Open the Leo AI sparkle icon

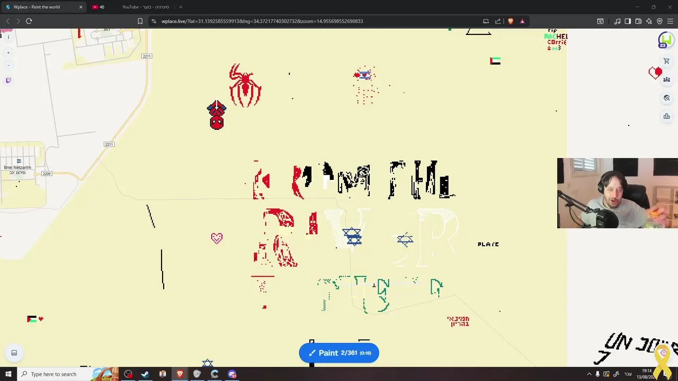(x=649, y=21)
